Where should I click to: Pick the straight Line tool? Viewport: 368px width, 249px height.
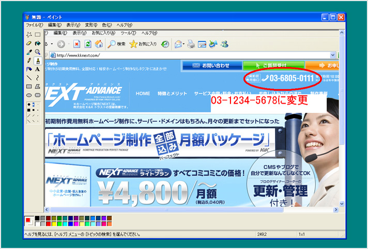(x=29, y=78)
